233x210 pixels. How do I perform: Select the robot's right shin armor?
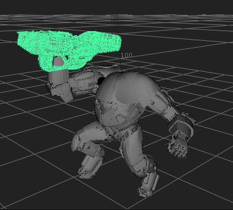(151, 173)
